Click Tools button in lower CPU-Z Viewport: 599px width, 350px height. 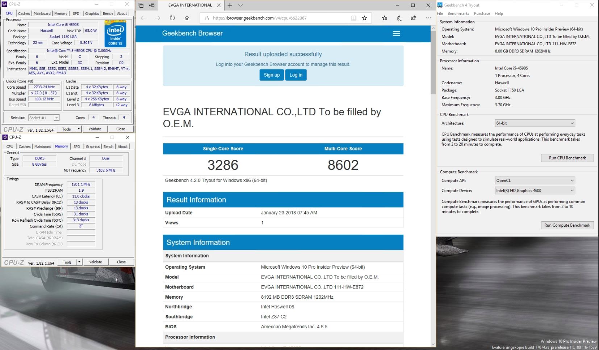67,262
